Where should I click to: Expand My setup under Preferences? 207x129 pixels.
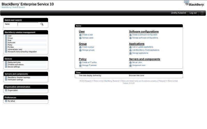point(6,101)
